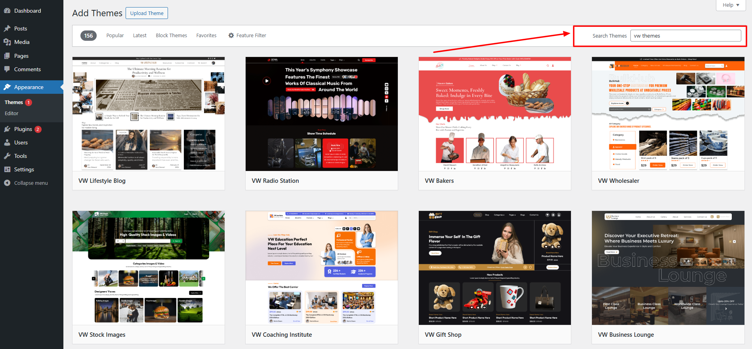Switch to the Favorites tab
Image resolution: width=752 pixels, height=349 pixels.
206,36
